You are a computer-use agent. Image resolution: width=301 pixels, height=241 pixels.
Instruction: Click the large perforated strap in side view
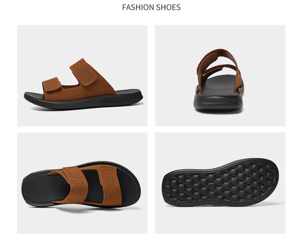pos(83,72)
